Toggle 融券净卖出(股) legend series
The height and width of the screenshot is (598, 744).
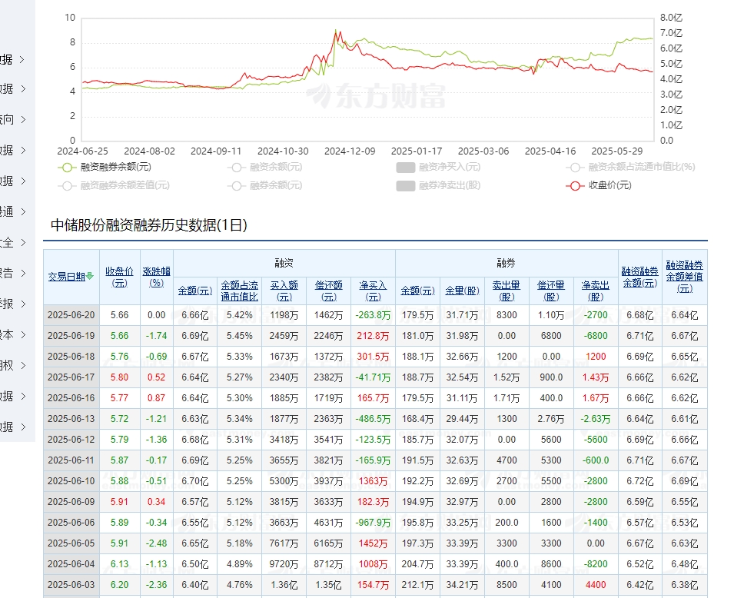click(438, 185)
